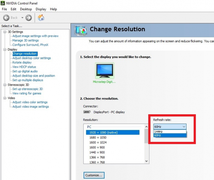
Task: Click the NVIDIA Control Panel title icon
Action: (3, 3)
